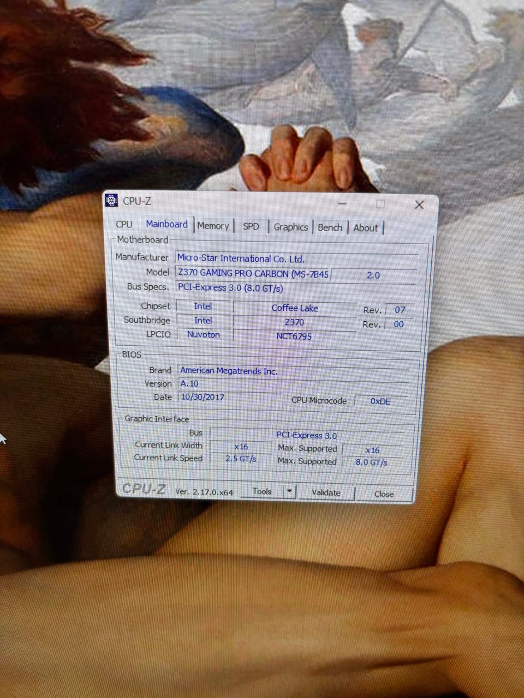Go to the SPD tab
Viewport: 524px width, 698px height.
251,226
